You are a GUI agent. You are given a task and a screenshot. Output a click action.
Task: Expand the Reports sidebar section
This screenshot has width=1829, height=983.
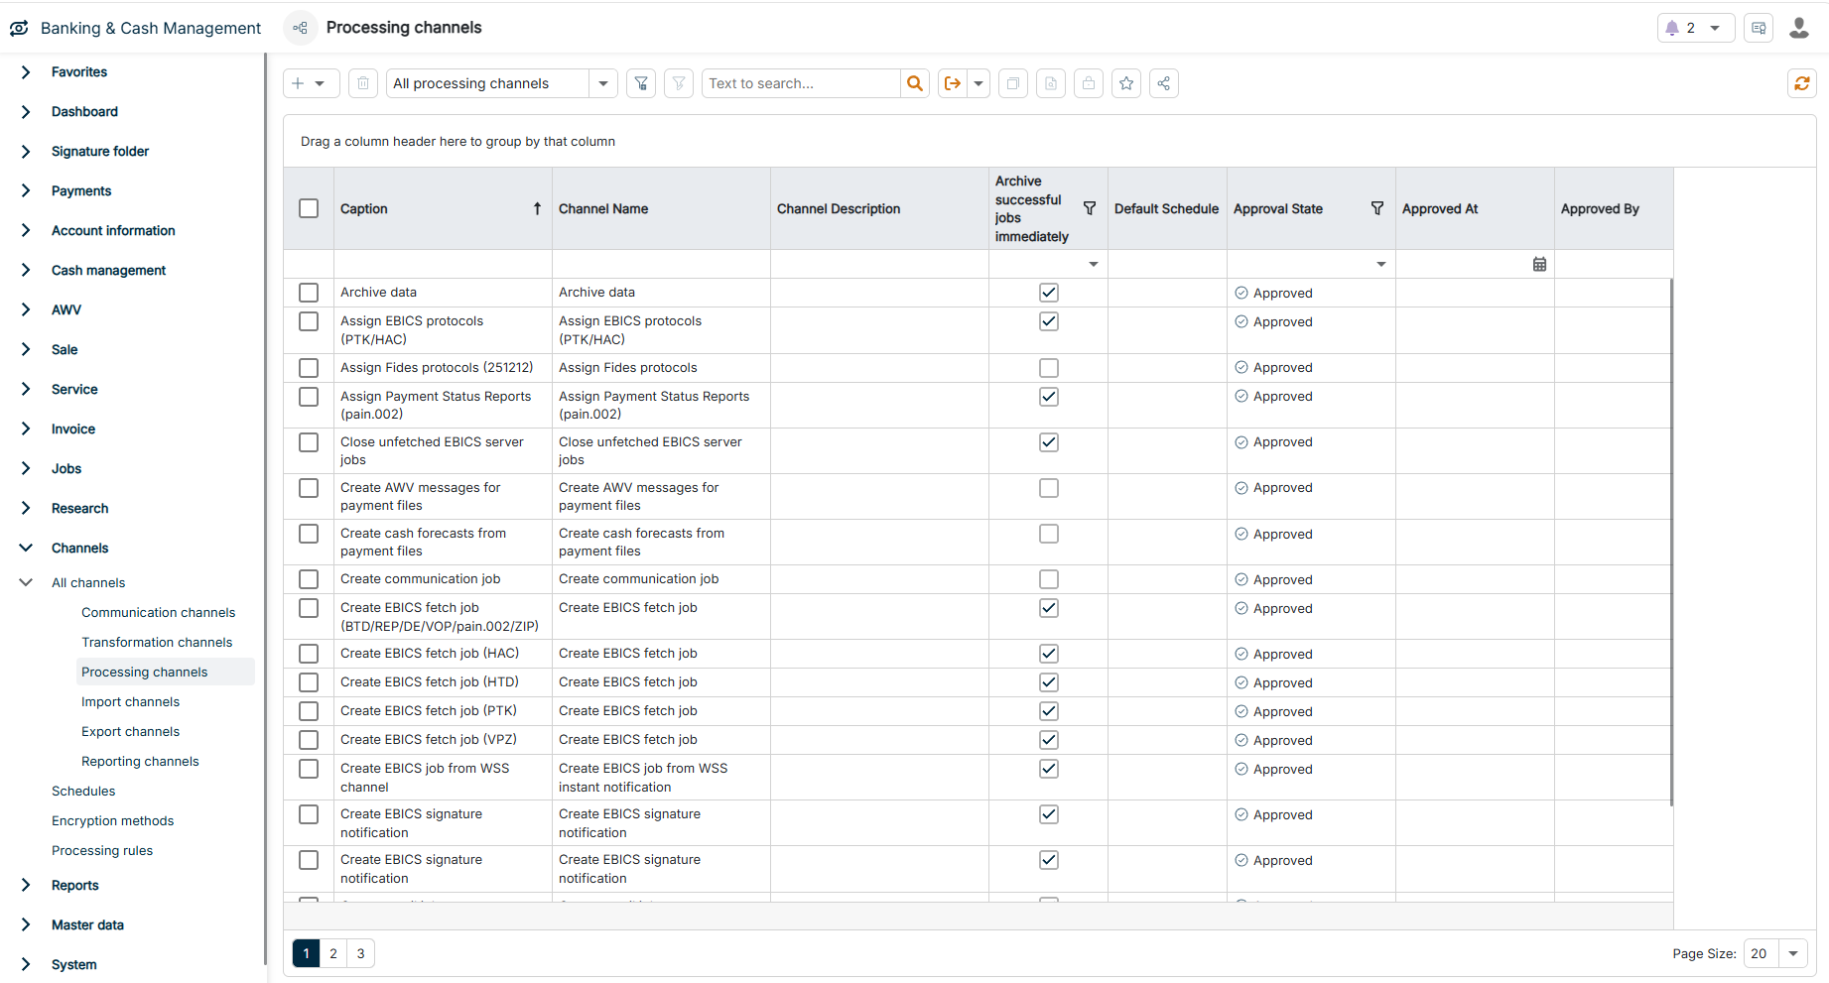26,885
